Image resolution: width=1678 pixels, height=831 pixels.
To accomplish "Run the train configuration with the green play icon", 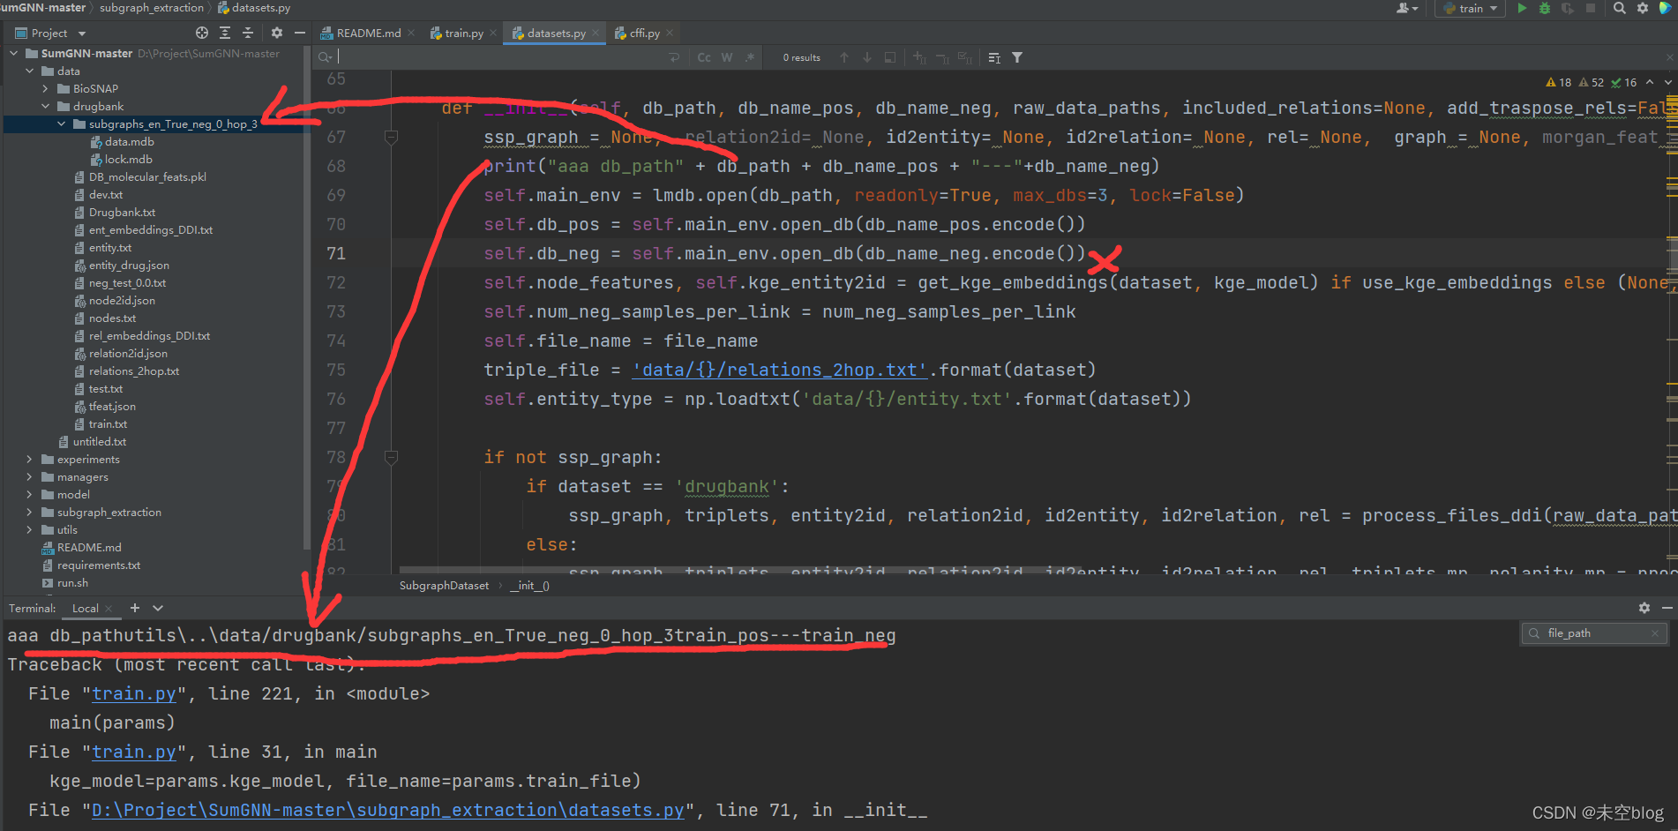I will tap(1523, 9).
